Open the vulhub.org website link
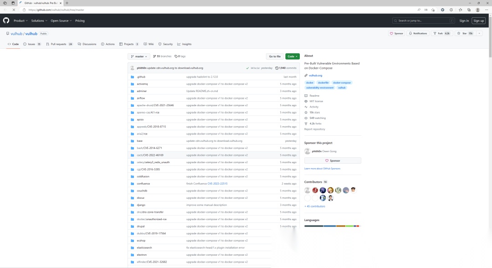This screenshot has width=492, height=268. [x=315, y=76]
